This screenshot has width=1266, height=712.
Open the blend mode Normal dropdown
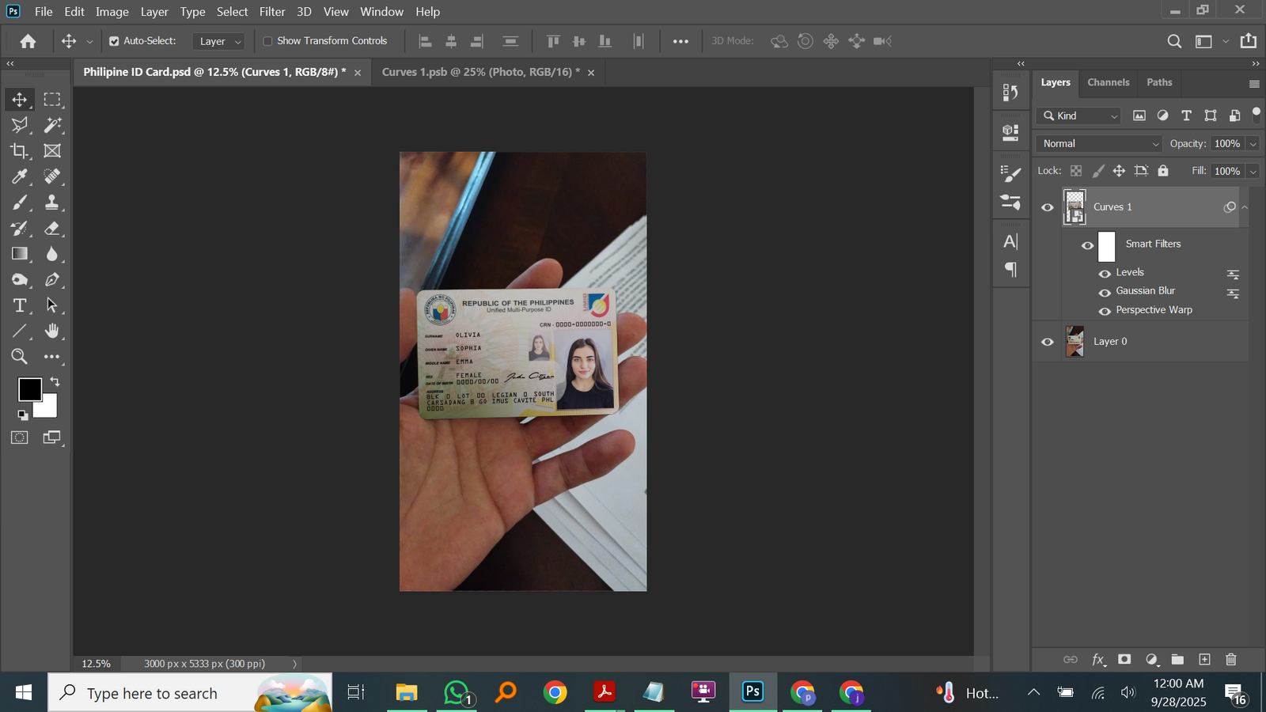[x=1099, y=143]
